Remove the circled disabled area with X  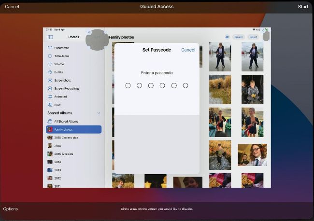point(89,32)
